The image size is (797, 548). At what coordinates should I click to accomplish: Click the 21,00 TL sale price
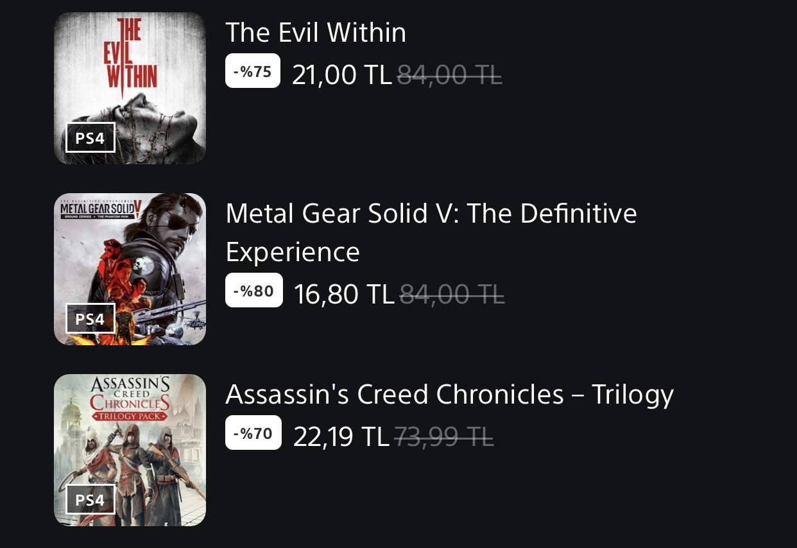click(x=341, y=75)
